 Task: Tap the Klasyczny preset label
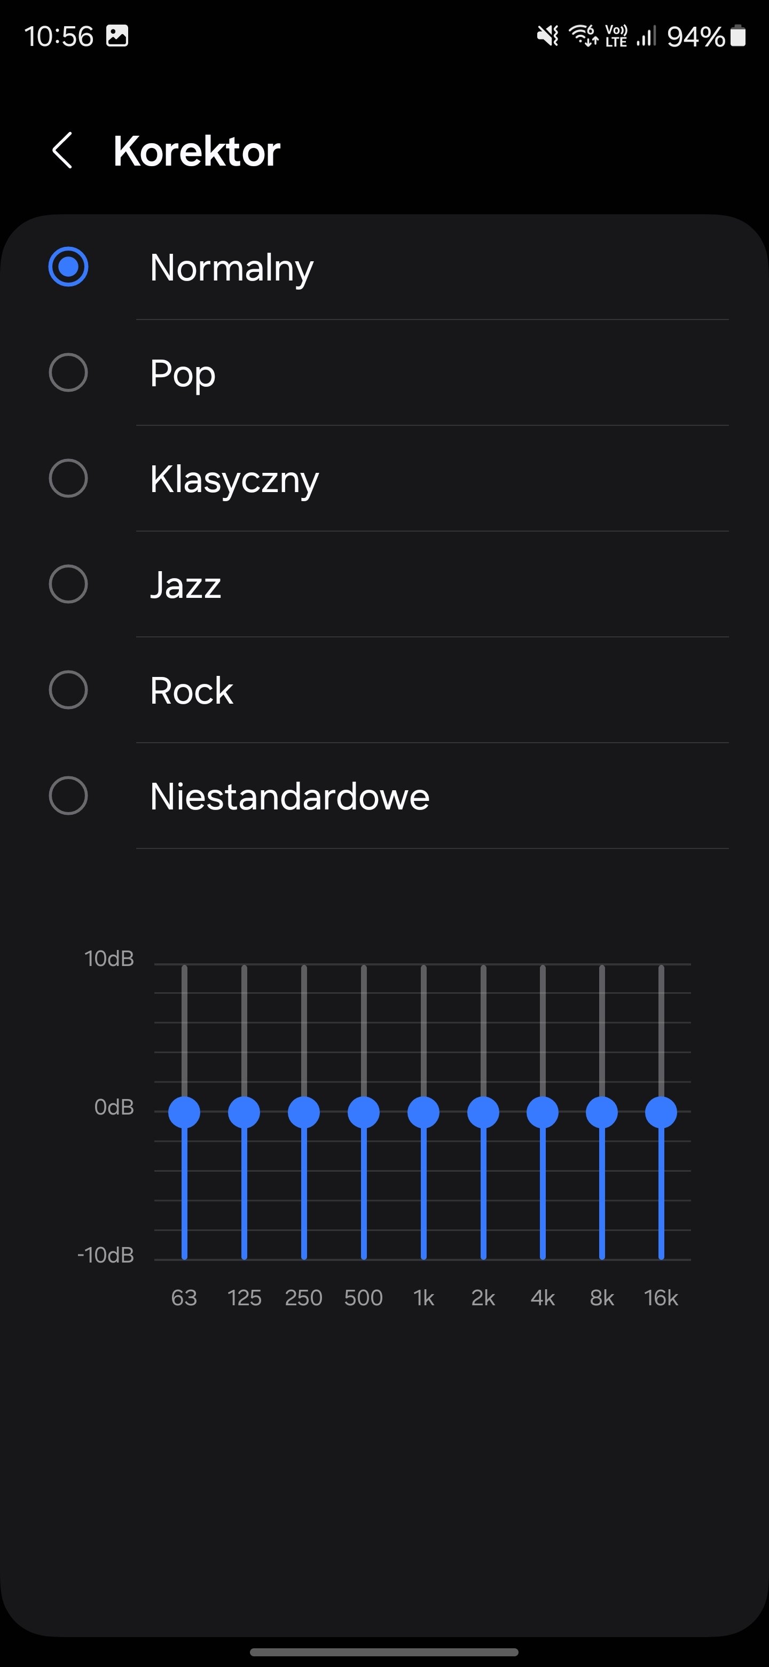[x=234, y=479]
